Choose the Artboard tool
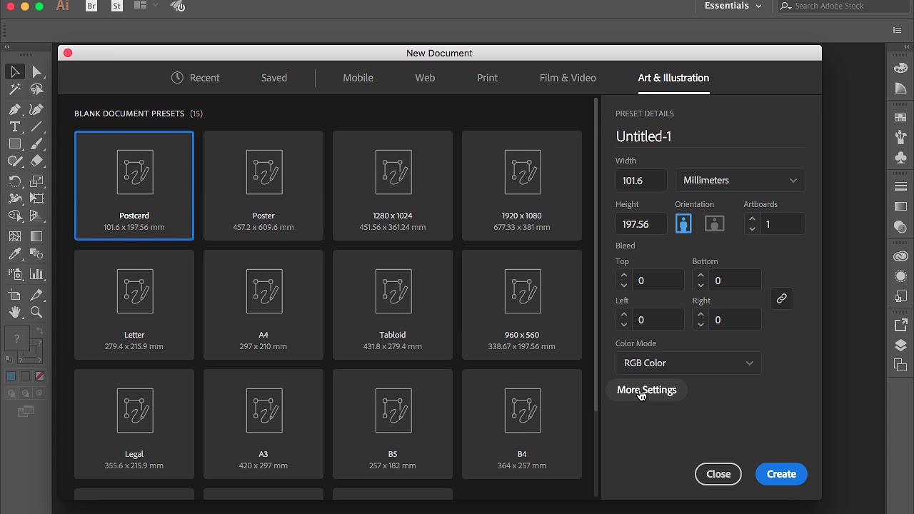 [x=15, y=295]
